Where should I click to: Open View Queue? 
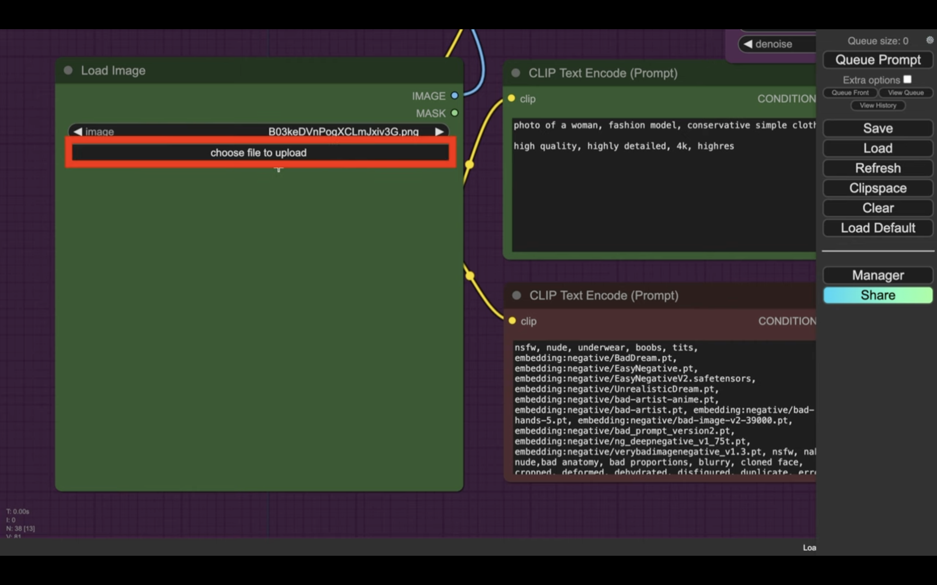tap(906, 93)
